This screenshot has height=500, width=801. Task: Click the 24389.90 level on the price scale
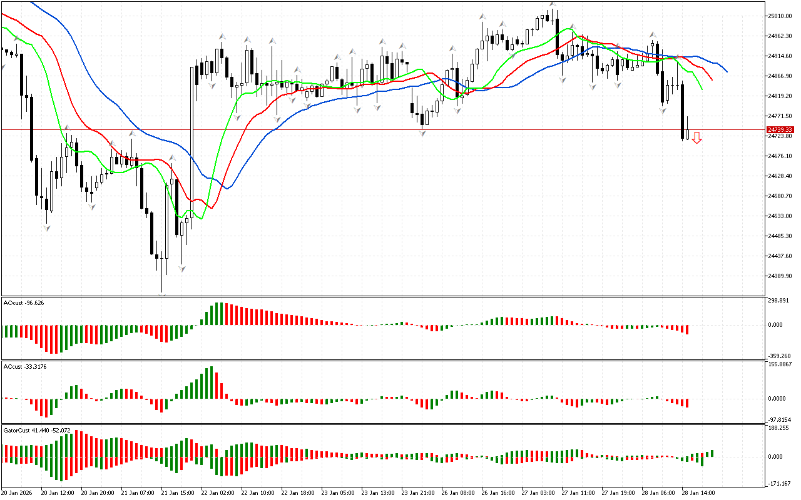point(779,276)
